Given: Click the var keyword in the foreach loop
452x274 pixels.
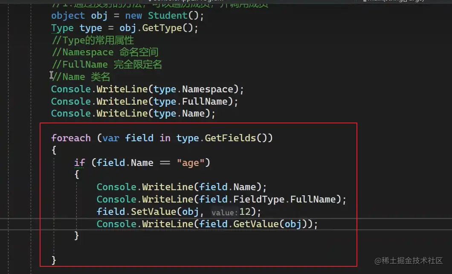Looking at the screenshot, I should point(111,138).
